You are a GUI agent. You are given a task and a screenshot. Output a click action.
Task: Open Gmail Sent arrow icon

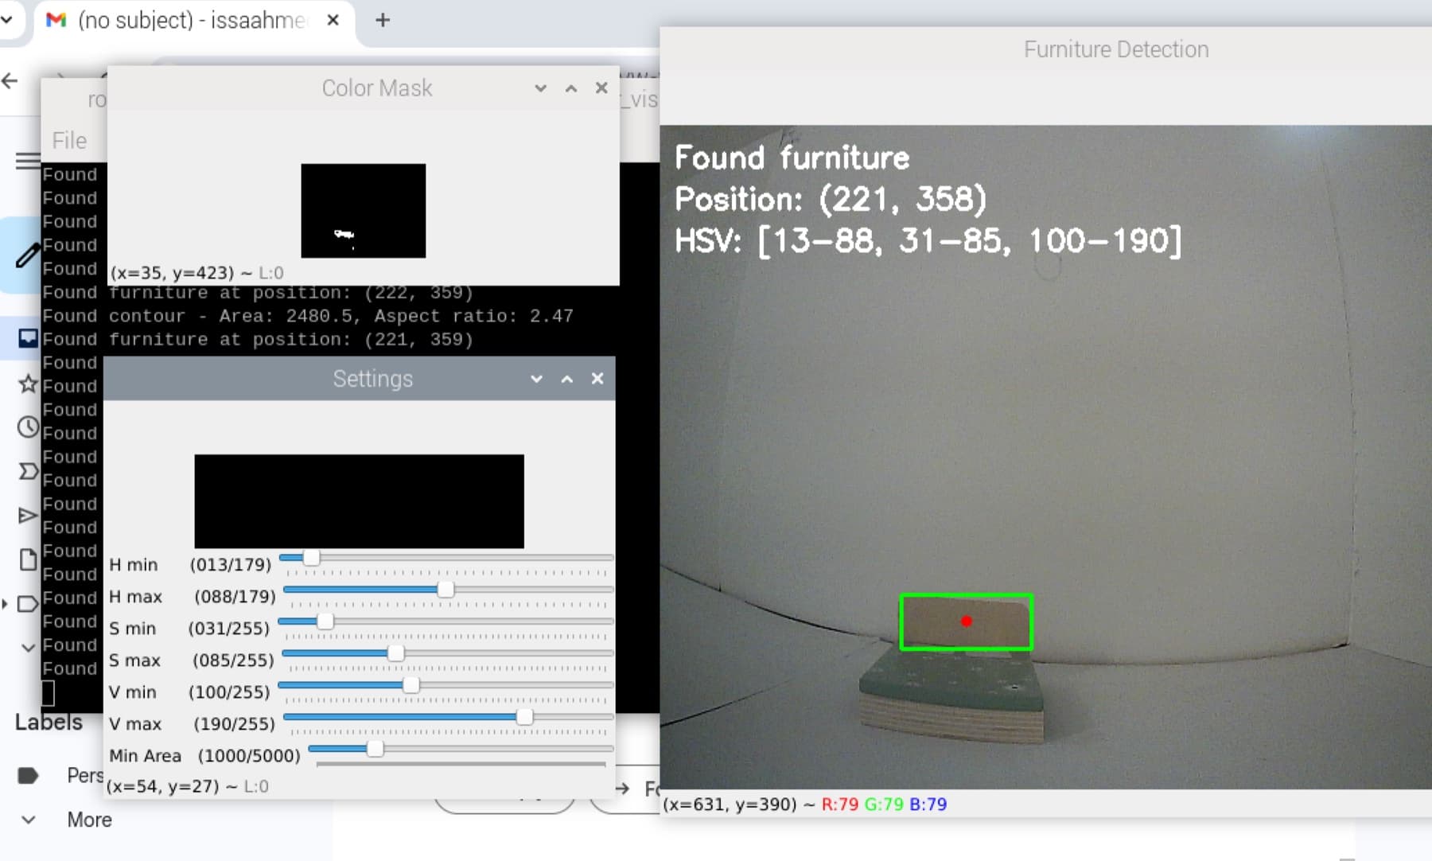[x=28, y=516]
